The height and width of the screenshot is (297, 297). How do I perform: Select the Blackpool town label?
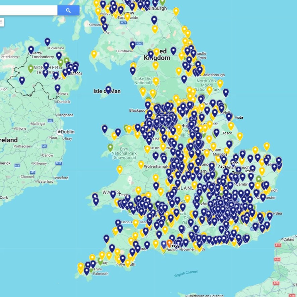pyautogui.click(x=137, y=110)
